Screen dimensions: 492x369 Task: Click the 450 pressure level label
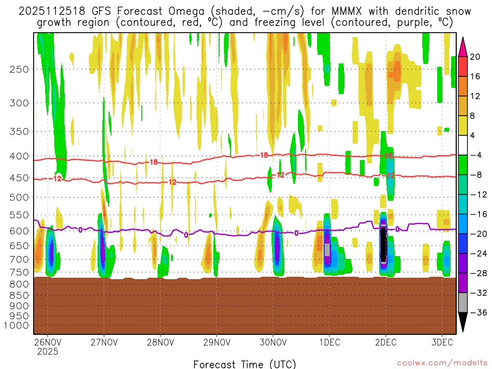click(19, 178)
